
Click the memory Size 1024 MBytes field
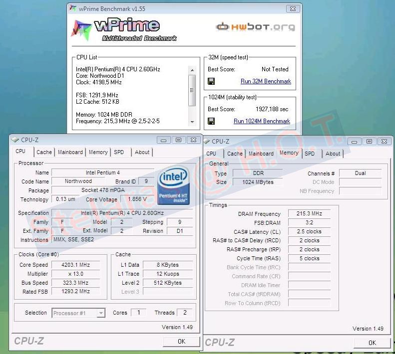tap(258, 182)
